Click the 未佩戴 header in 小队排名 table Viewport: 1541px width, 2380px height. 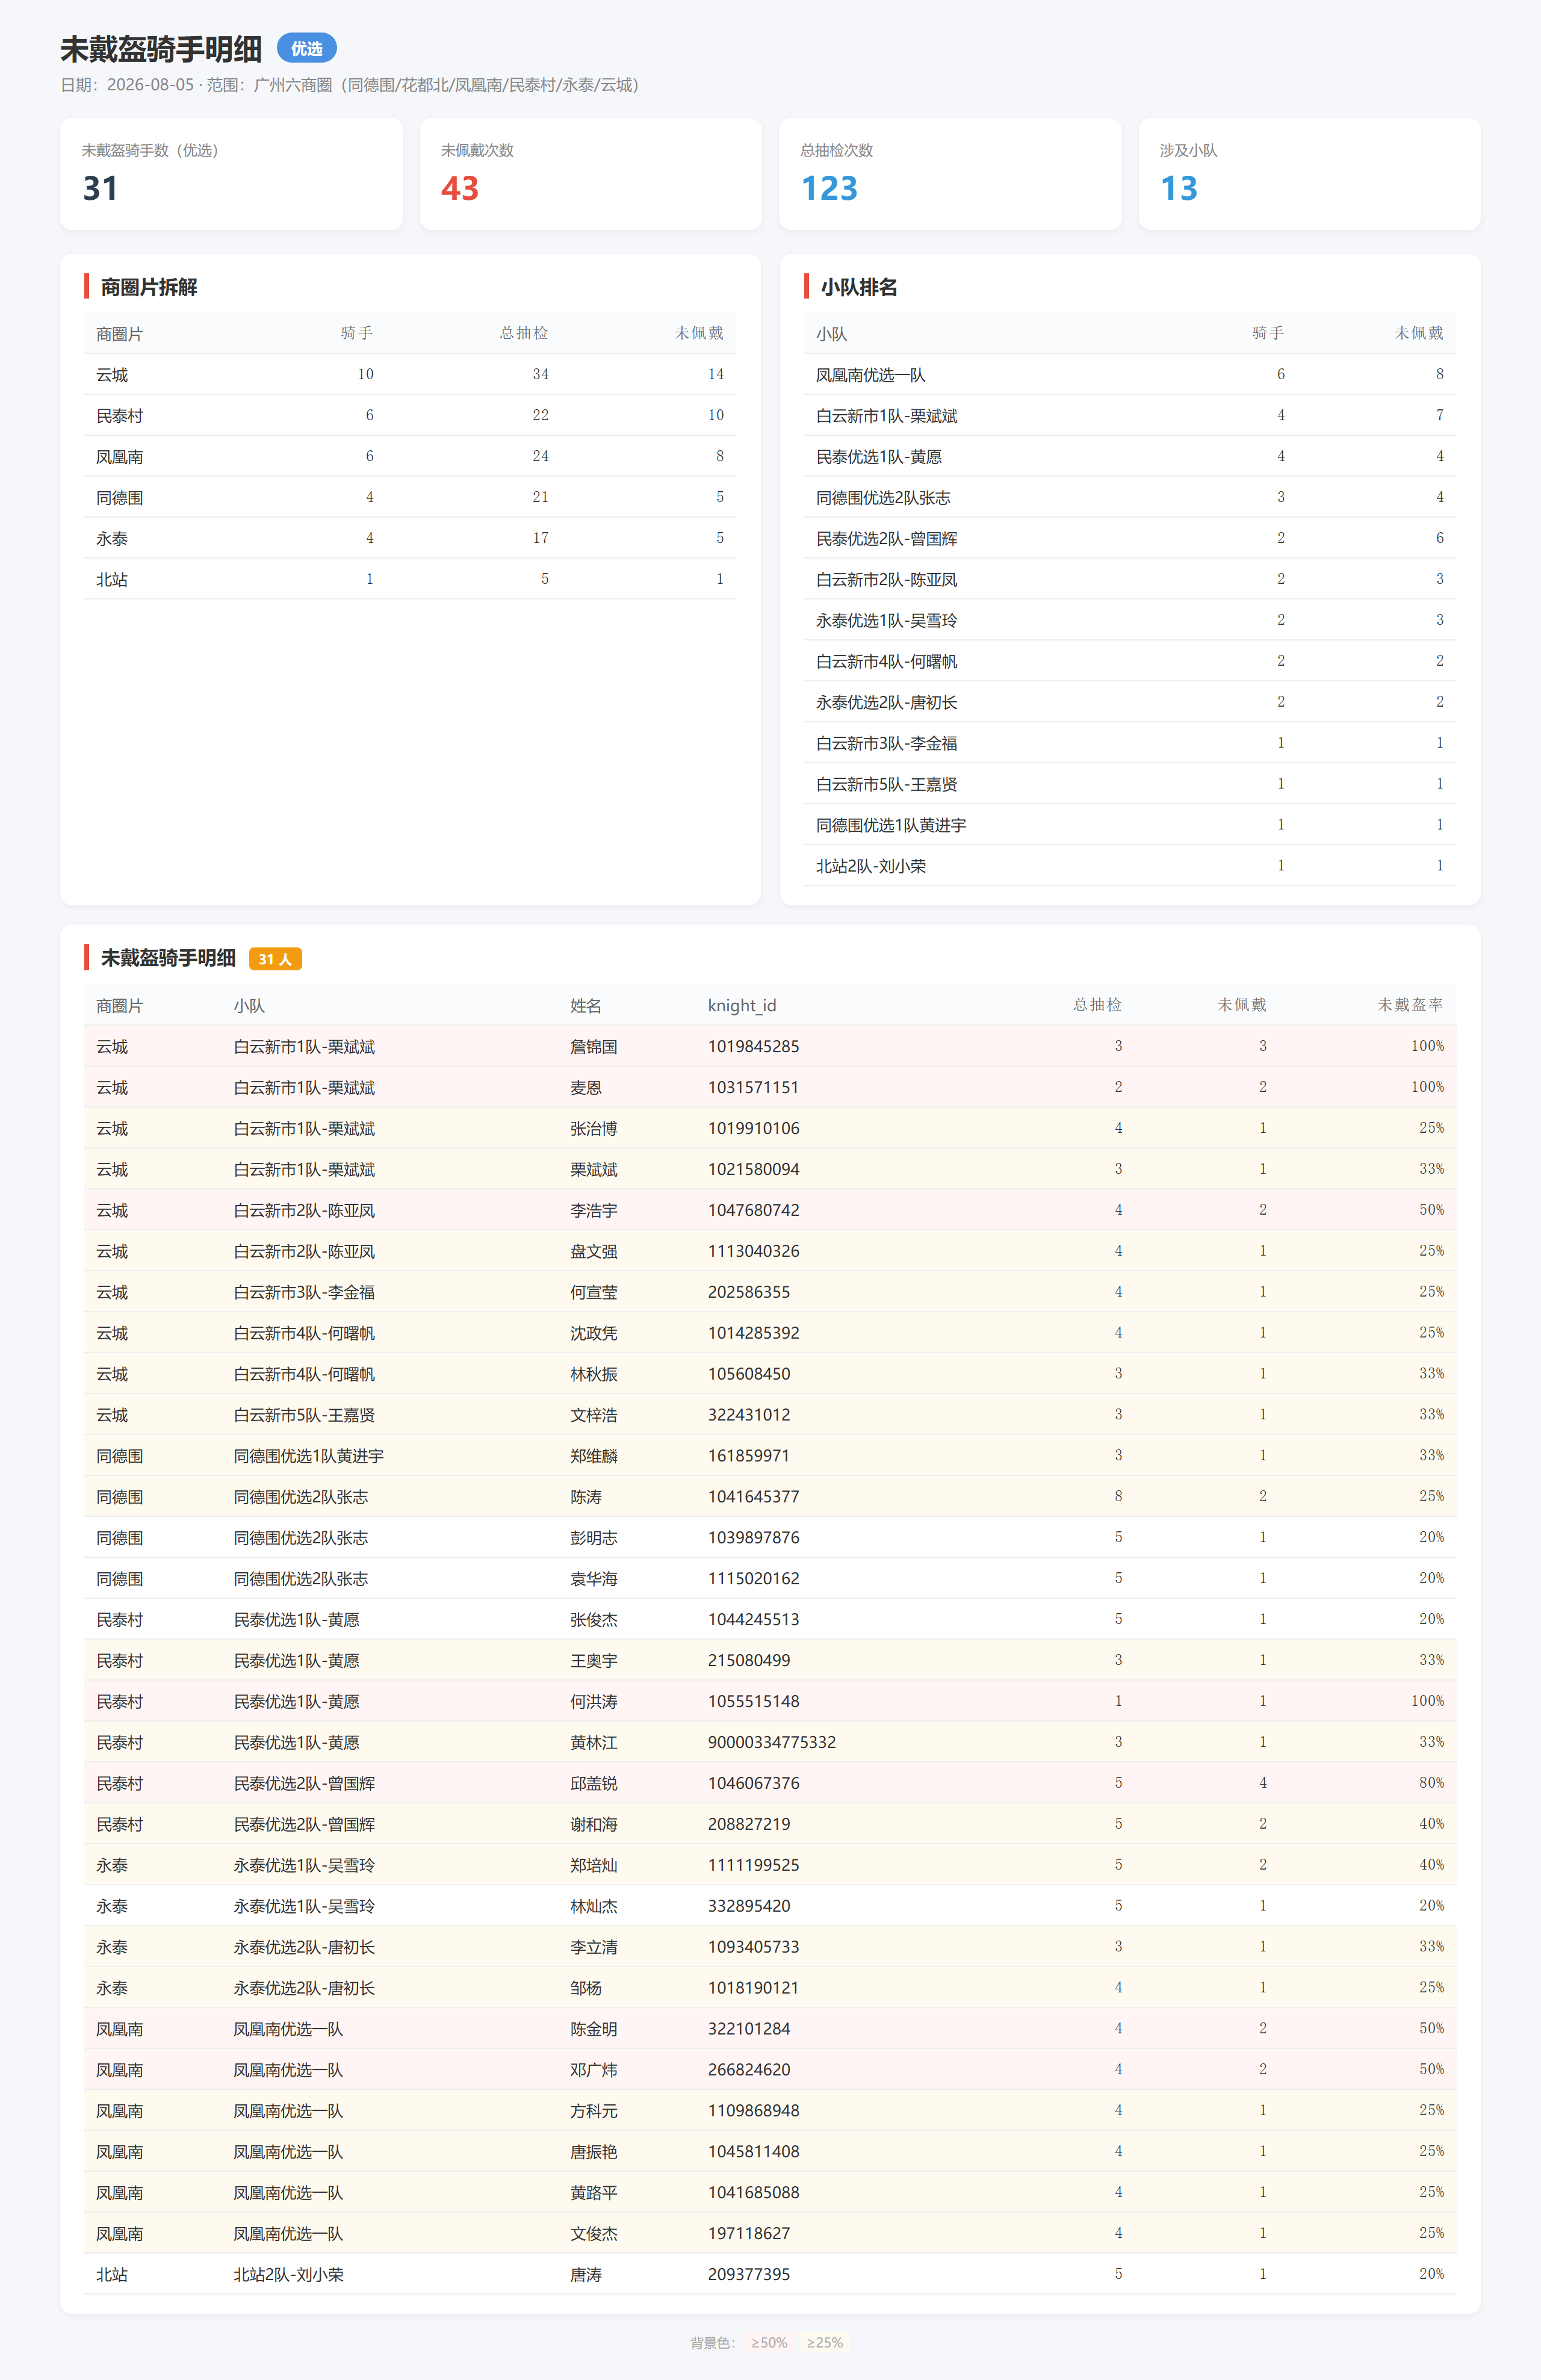coord(1419,333)
